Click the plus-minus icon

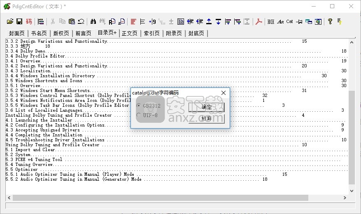coord(171,22)
